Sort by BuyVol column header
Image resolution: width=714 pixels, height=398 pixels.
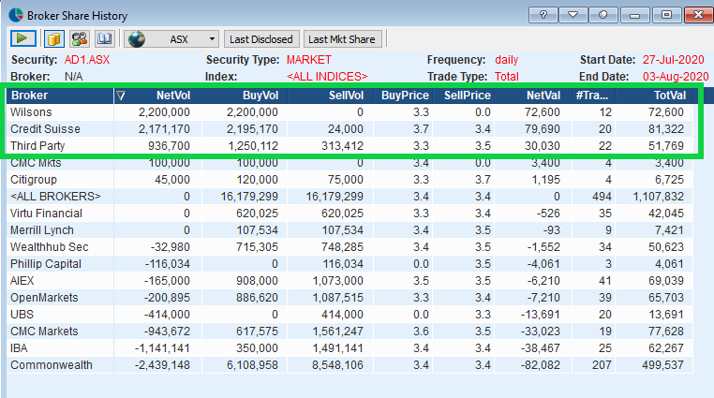pyautogui.click(x=245, y=96)
